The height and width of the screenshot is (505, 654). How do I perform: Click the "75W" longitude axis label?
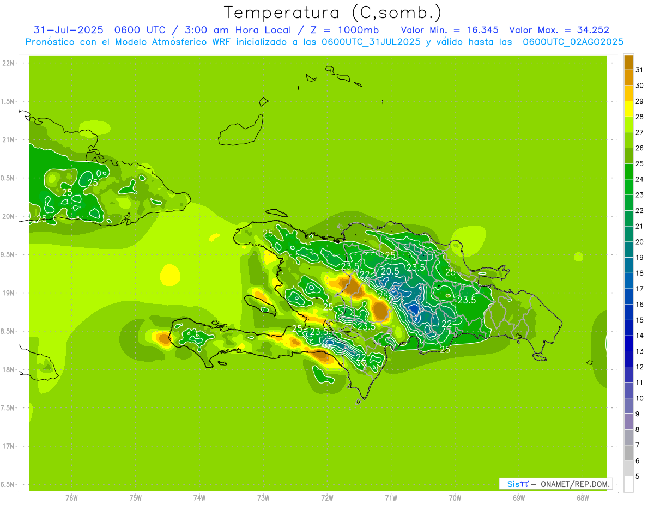136,498
